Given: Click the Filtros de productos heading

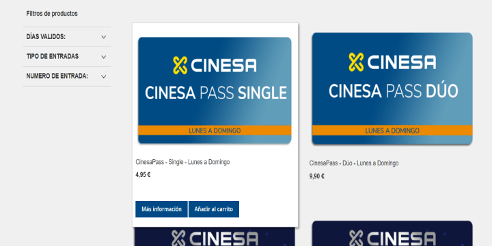Looking at the screenshot, I should [x=52, y=14].
